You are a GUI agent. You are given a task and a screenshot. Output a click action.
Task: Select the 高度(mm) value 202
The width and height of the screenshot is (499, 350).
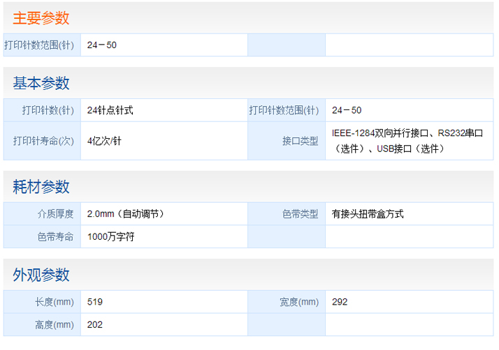click(95, 325)
